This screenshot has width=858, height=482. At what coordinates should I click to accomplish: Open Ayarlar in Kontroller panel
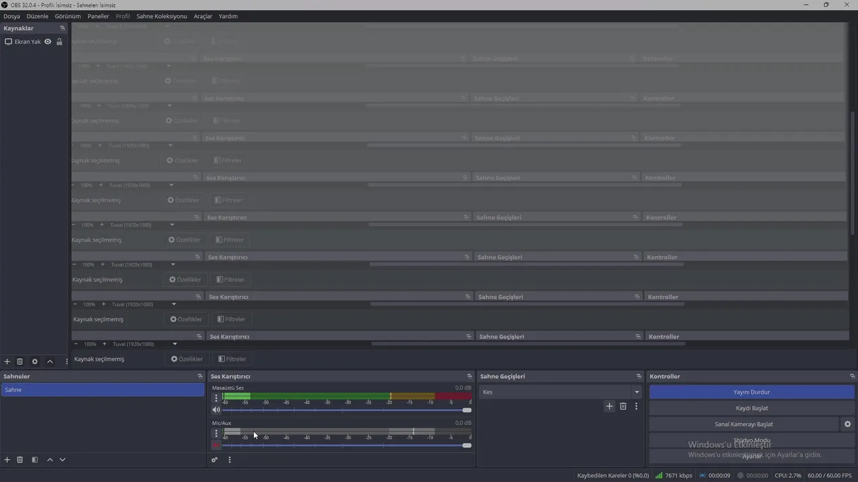(x=752, y=456)
